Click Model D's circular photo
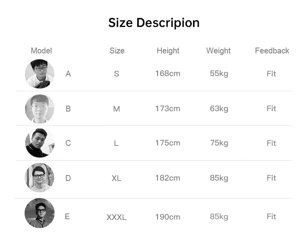This screenshot has width=308, height=248. pos(39,178)
